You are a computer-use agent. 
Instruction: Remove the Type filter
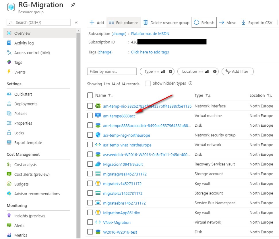170,72
